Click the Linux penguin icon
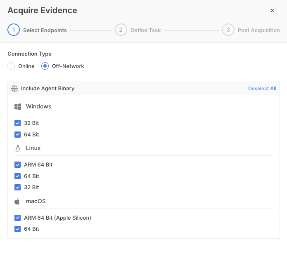The width and height of the screenshot is (287, 258). pyautogui.click(x=18, y=148)
